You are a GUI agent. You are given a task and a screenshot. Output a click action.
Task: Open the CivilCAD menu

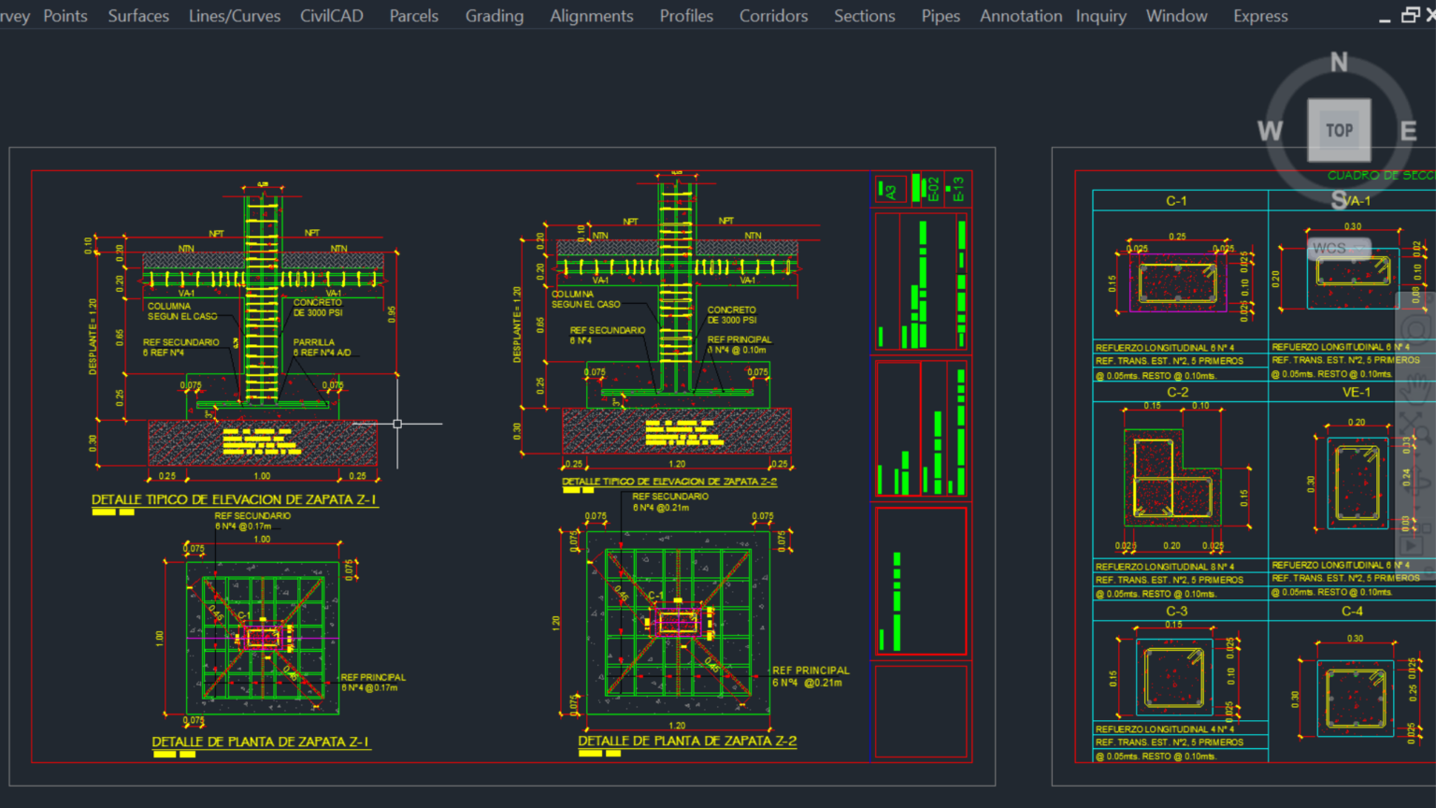(331, 16)
